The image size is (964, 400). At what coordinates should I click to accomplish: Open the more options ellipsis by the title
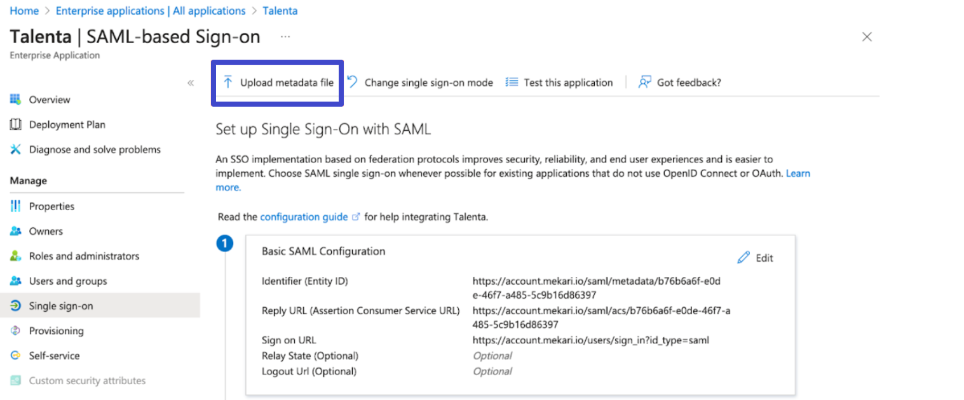(285, 37)
